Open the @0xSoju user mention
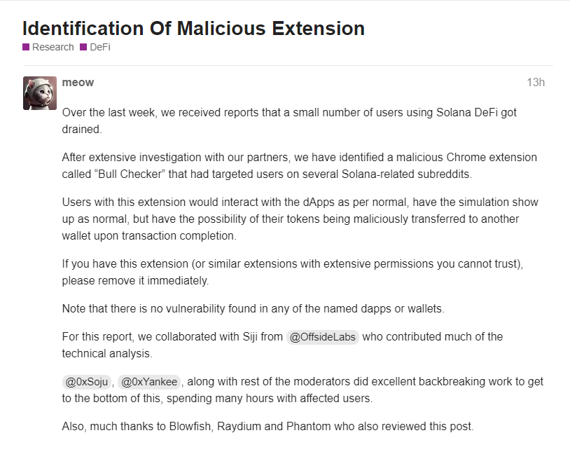The height and width of the screenshot is (454, 570). (87, 382)
